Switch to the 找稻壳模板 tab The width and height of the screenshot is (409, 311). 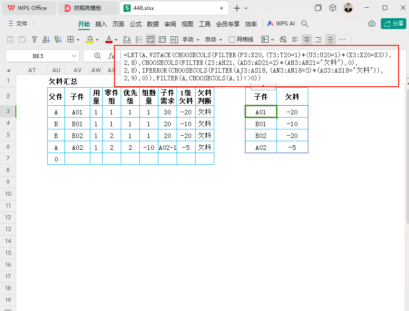pyautogui.click(x=88, y=8)
